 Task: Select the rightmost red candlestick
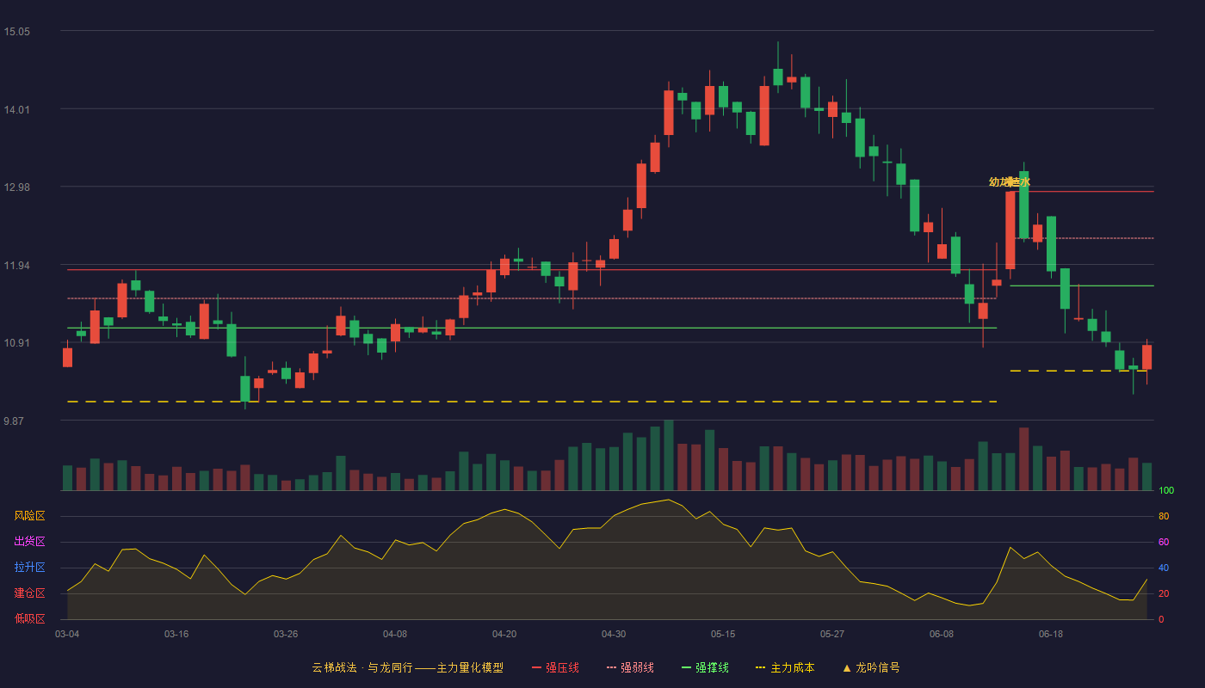(1146, 358)
